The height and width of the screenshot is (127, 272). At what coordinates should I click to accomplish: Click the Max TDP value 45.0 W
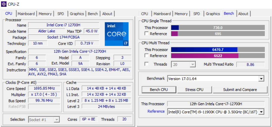[x=91, y=31]
